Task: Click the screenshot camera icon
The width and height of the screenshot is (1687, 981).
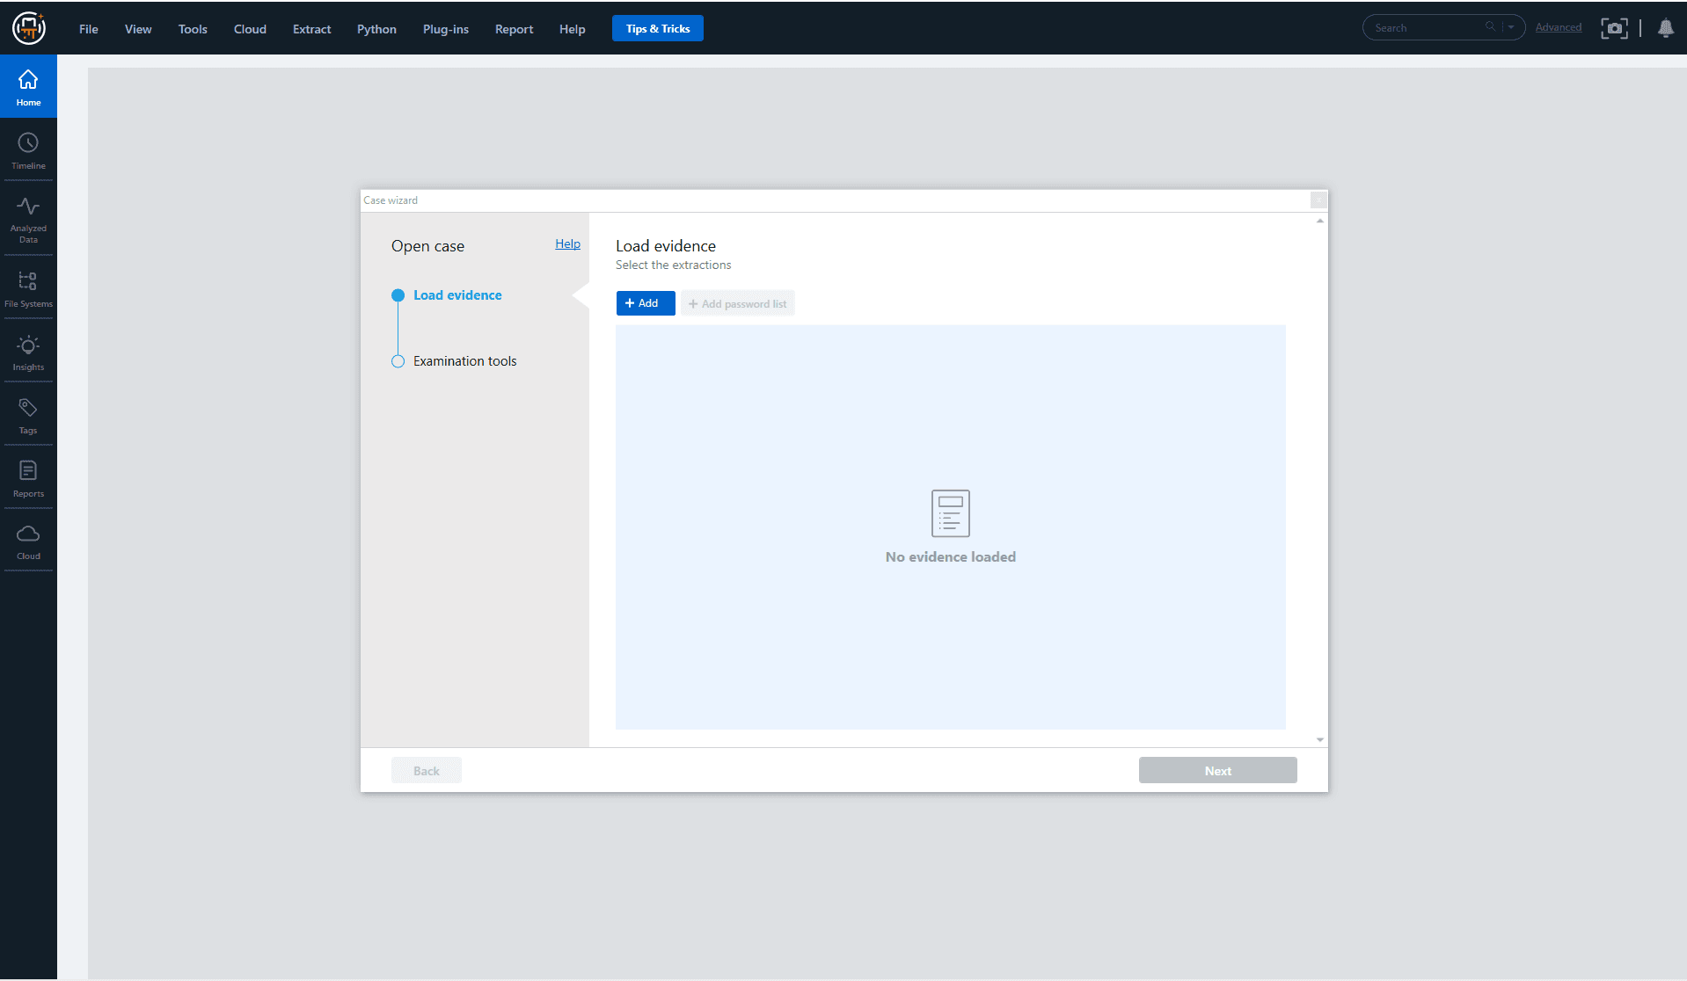Action: coord(1614,28)
